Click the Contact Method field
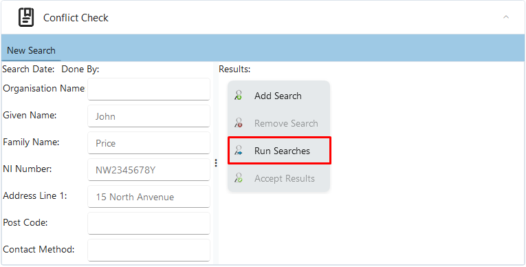The height and width of the screenshot is (267, 526). point(149,250)
